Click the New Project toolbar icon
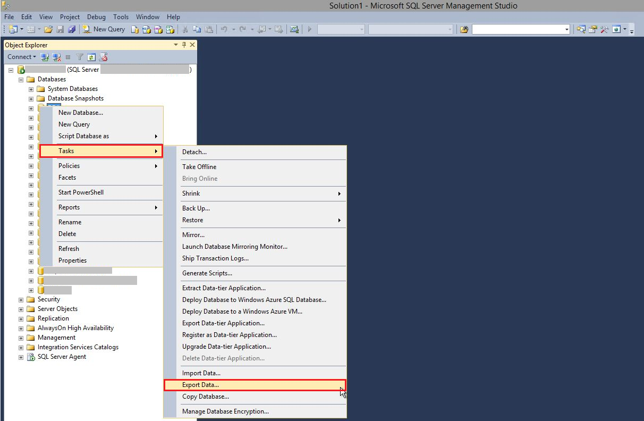 (x=13, y=29)
